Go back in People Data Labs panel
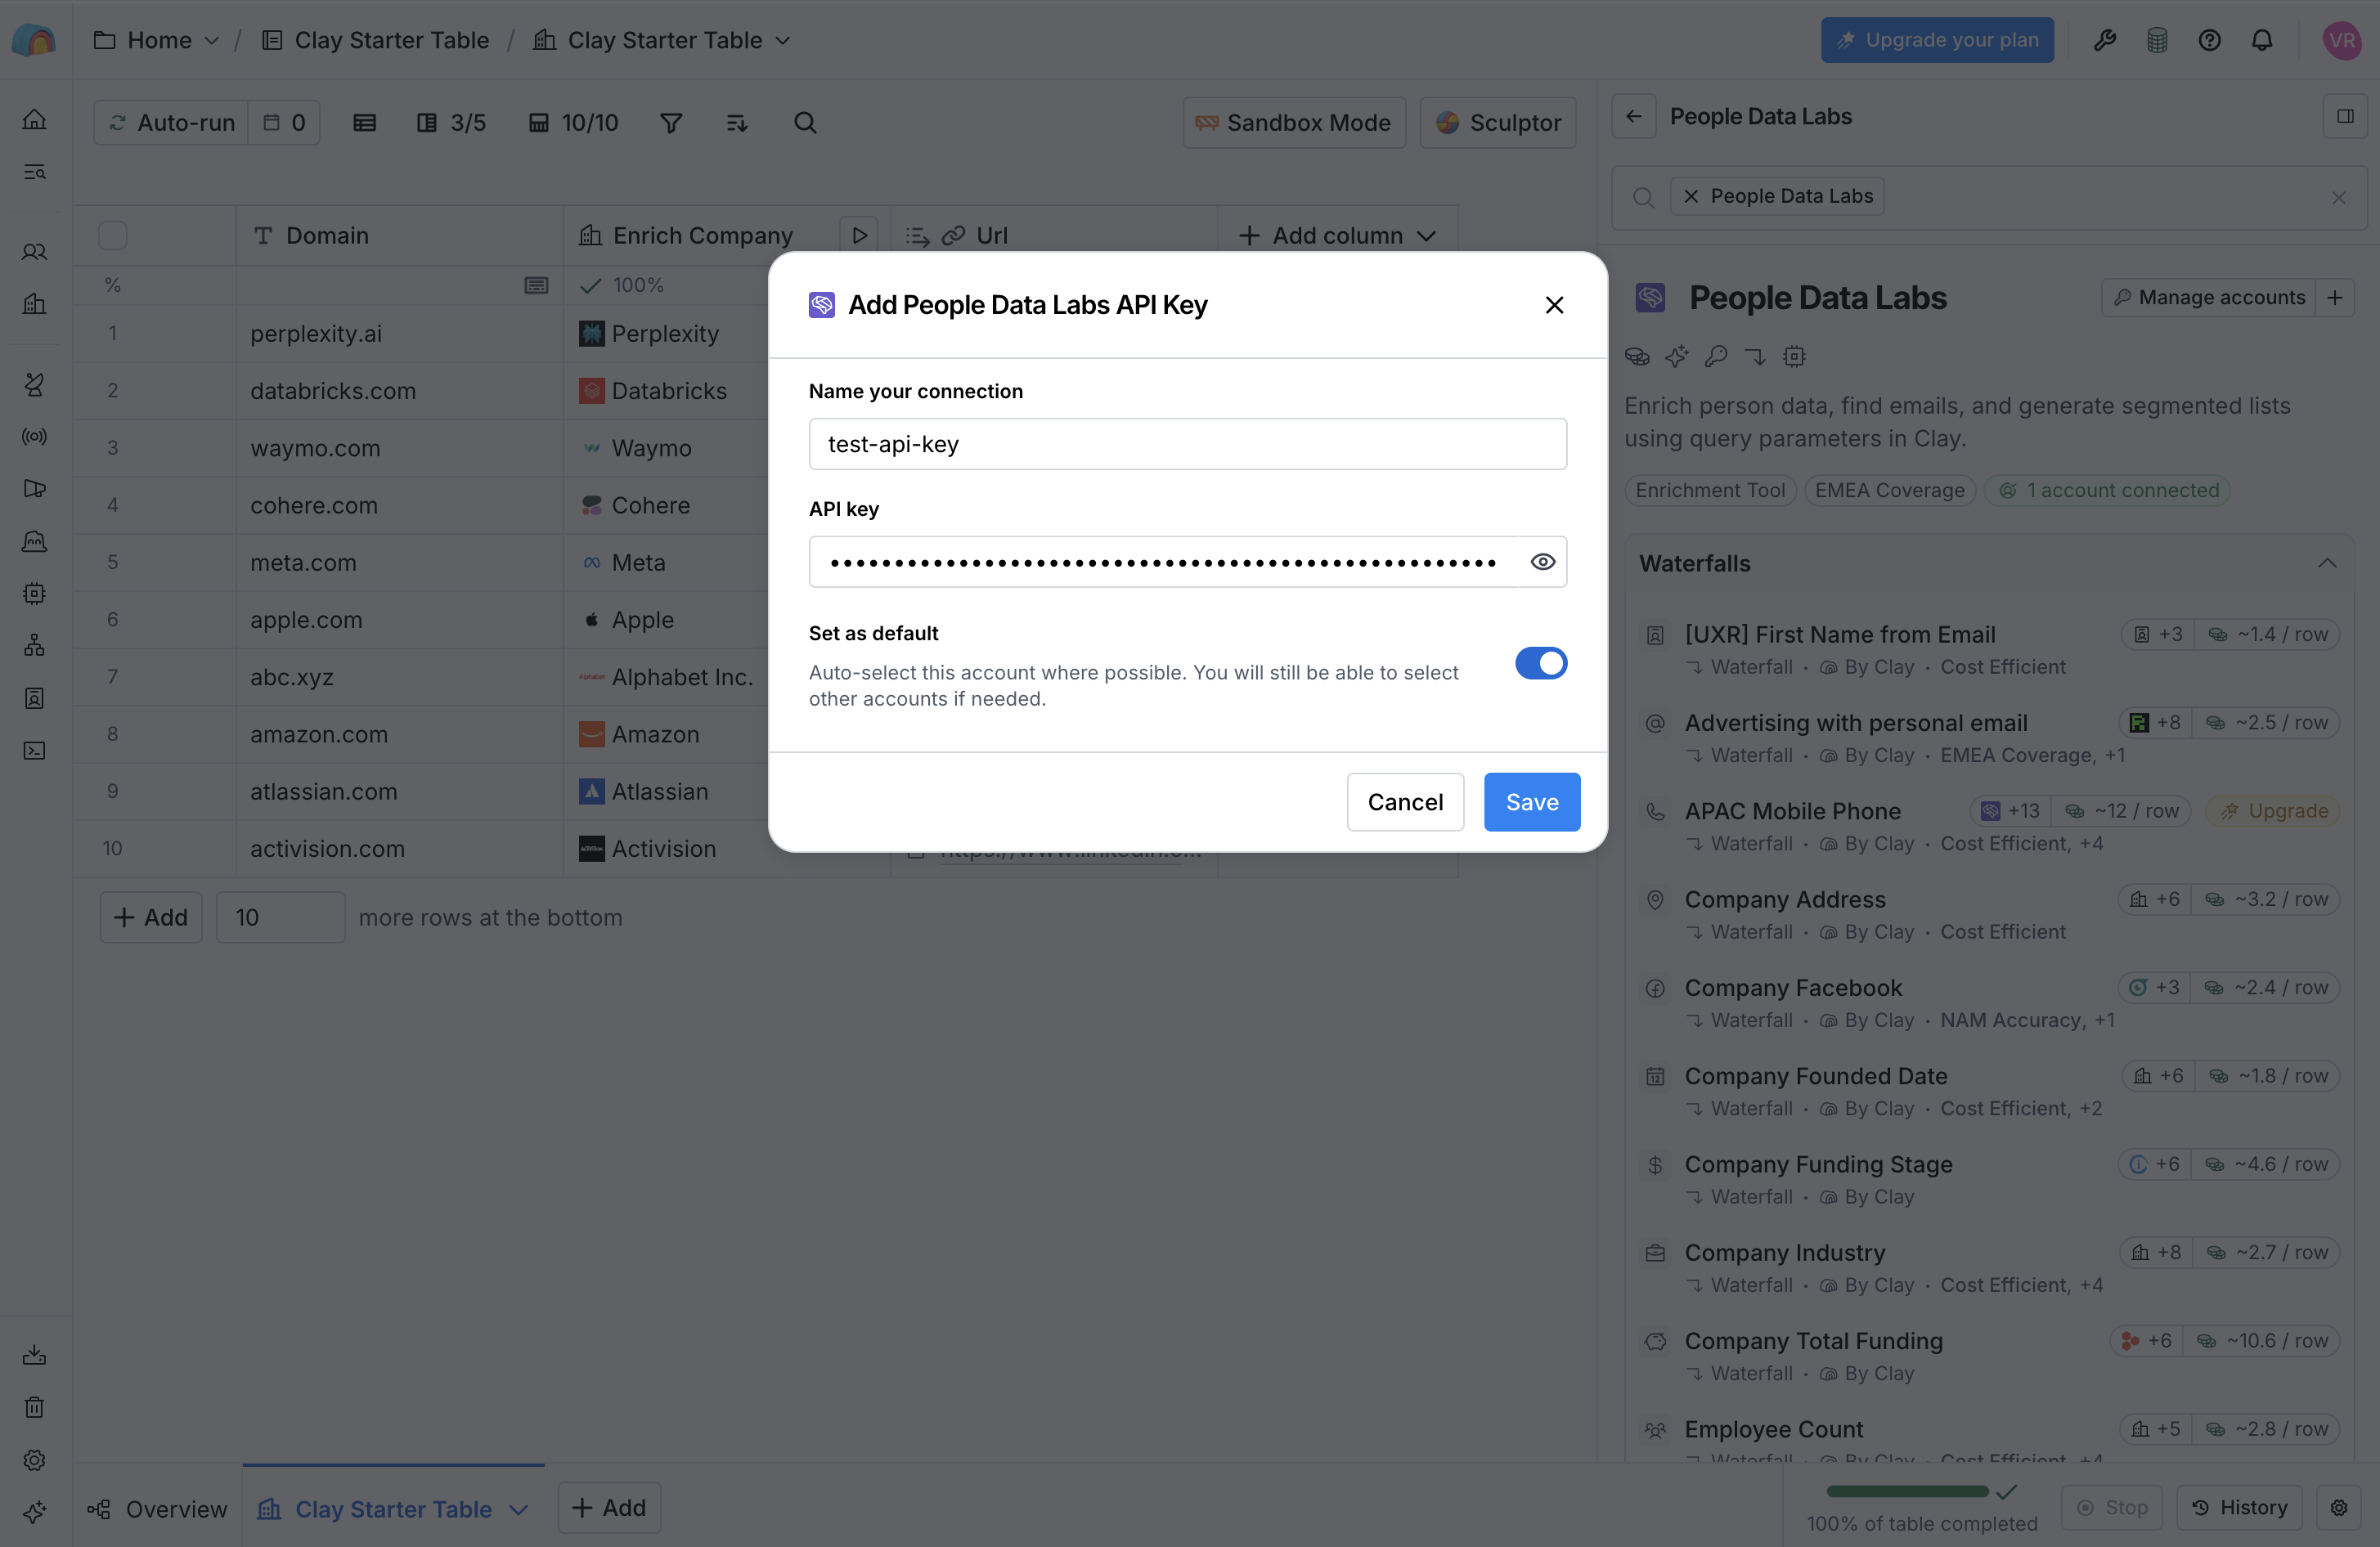The width and height of the screenshot is (2380, 1547). tap(1633, 116)
